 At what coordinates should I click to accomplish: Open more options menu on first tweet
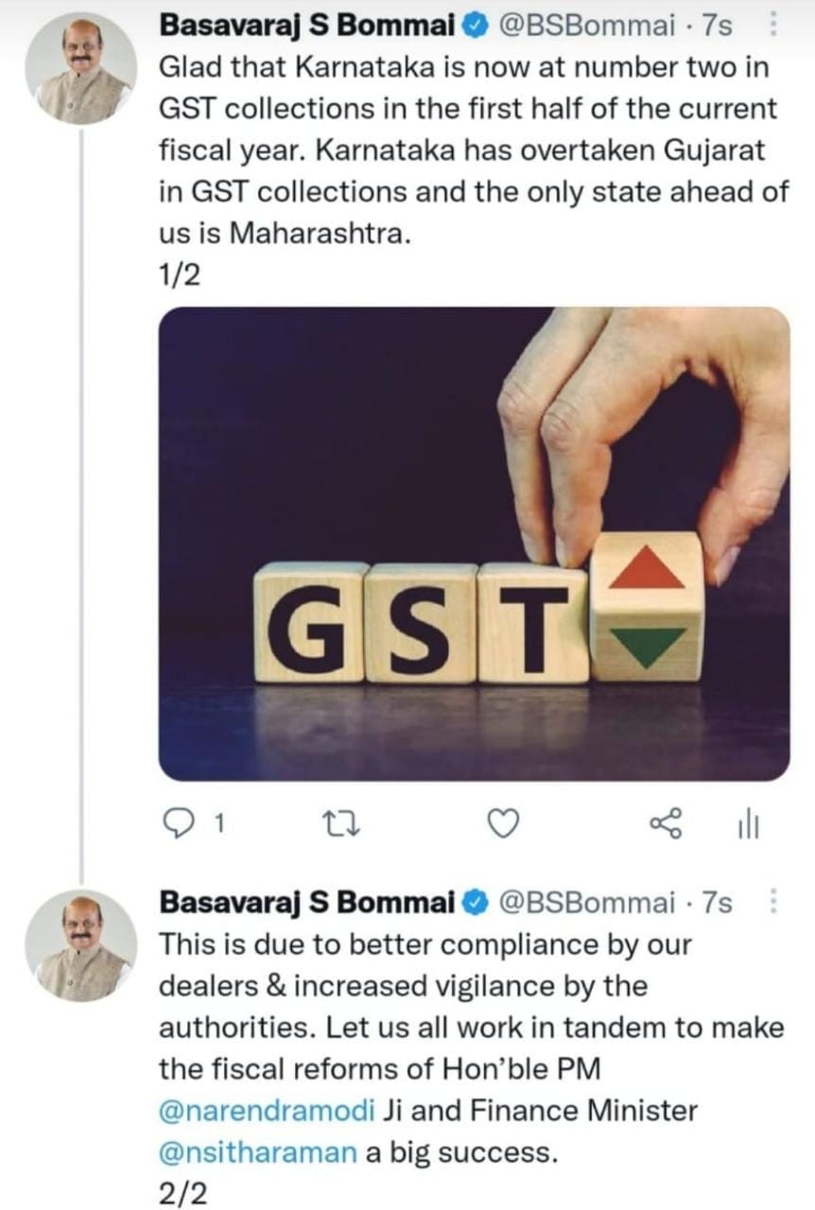pyautogui.click(x=775, y=26)
